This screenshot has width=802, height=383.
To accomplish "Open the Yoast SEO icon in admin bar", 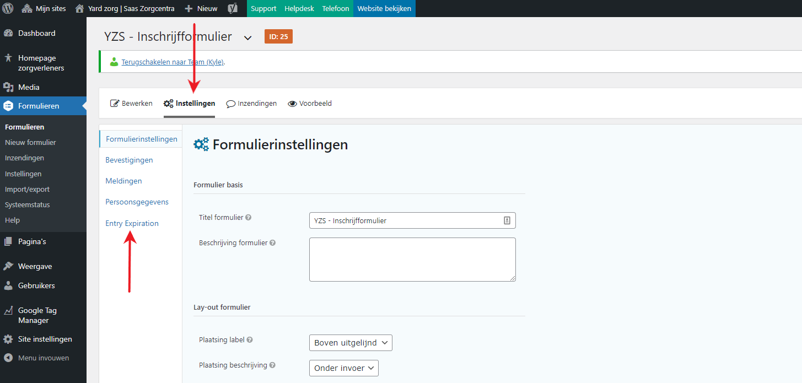I will [x=233, y=8].
